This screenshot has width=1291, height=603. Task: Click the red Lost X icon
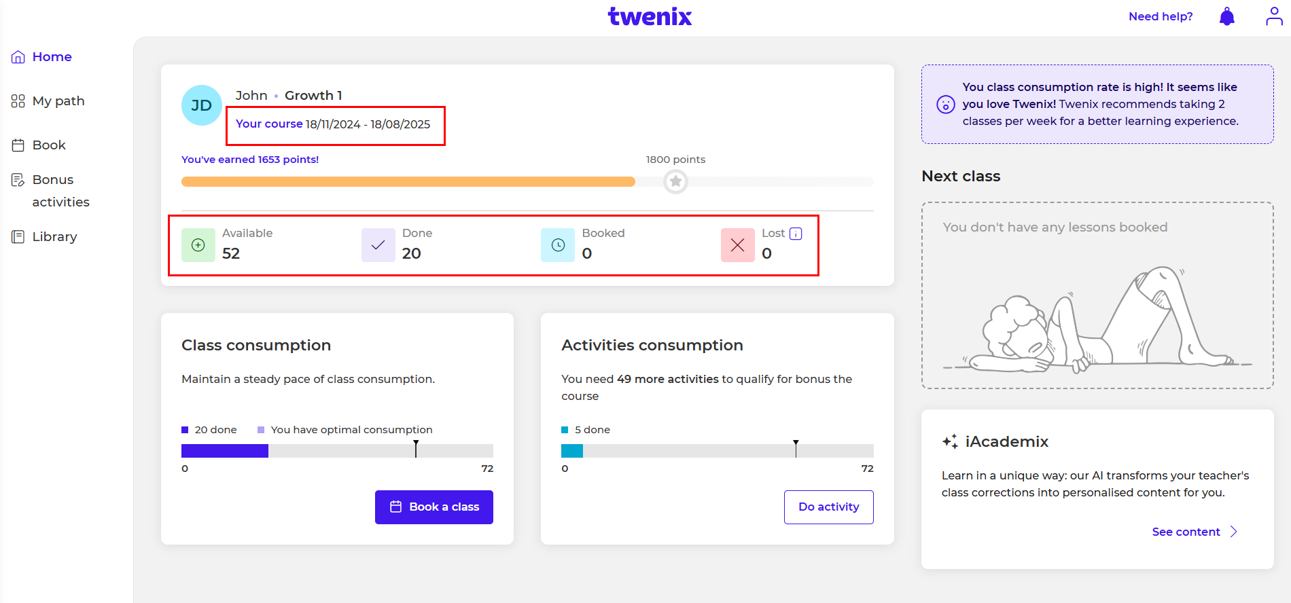737,245
